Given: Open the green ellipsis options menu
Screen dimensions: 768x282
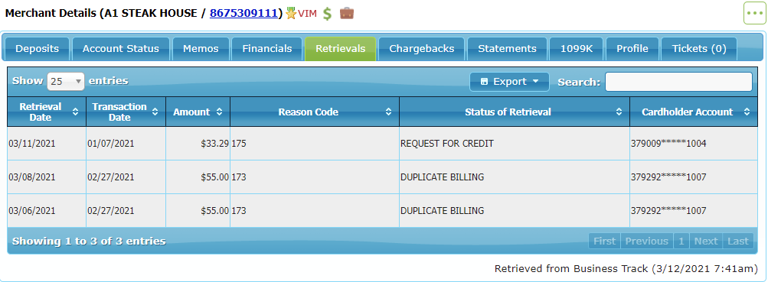Looking at the screenshot, I should coord(755,13).
